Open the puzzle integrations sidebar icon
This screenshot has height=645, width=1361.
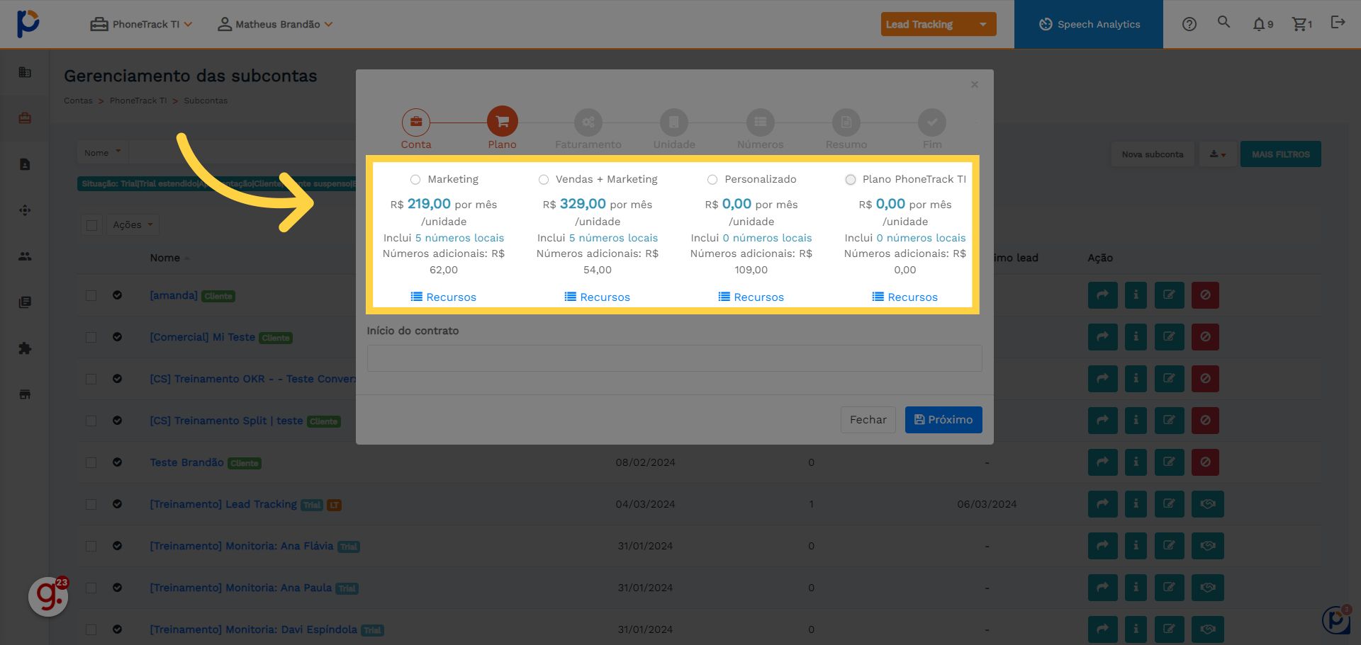25,348
